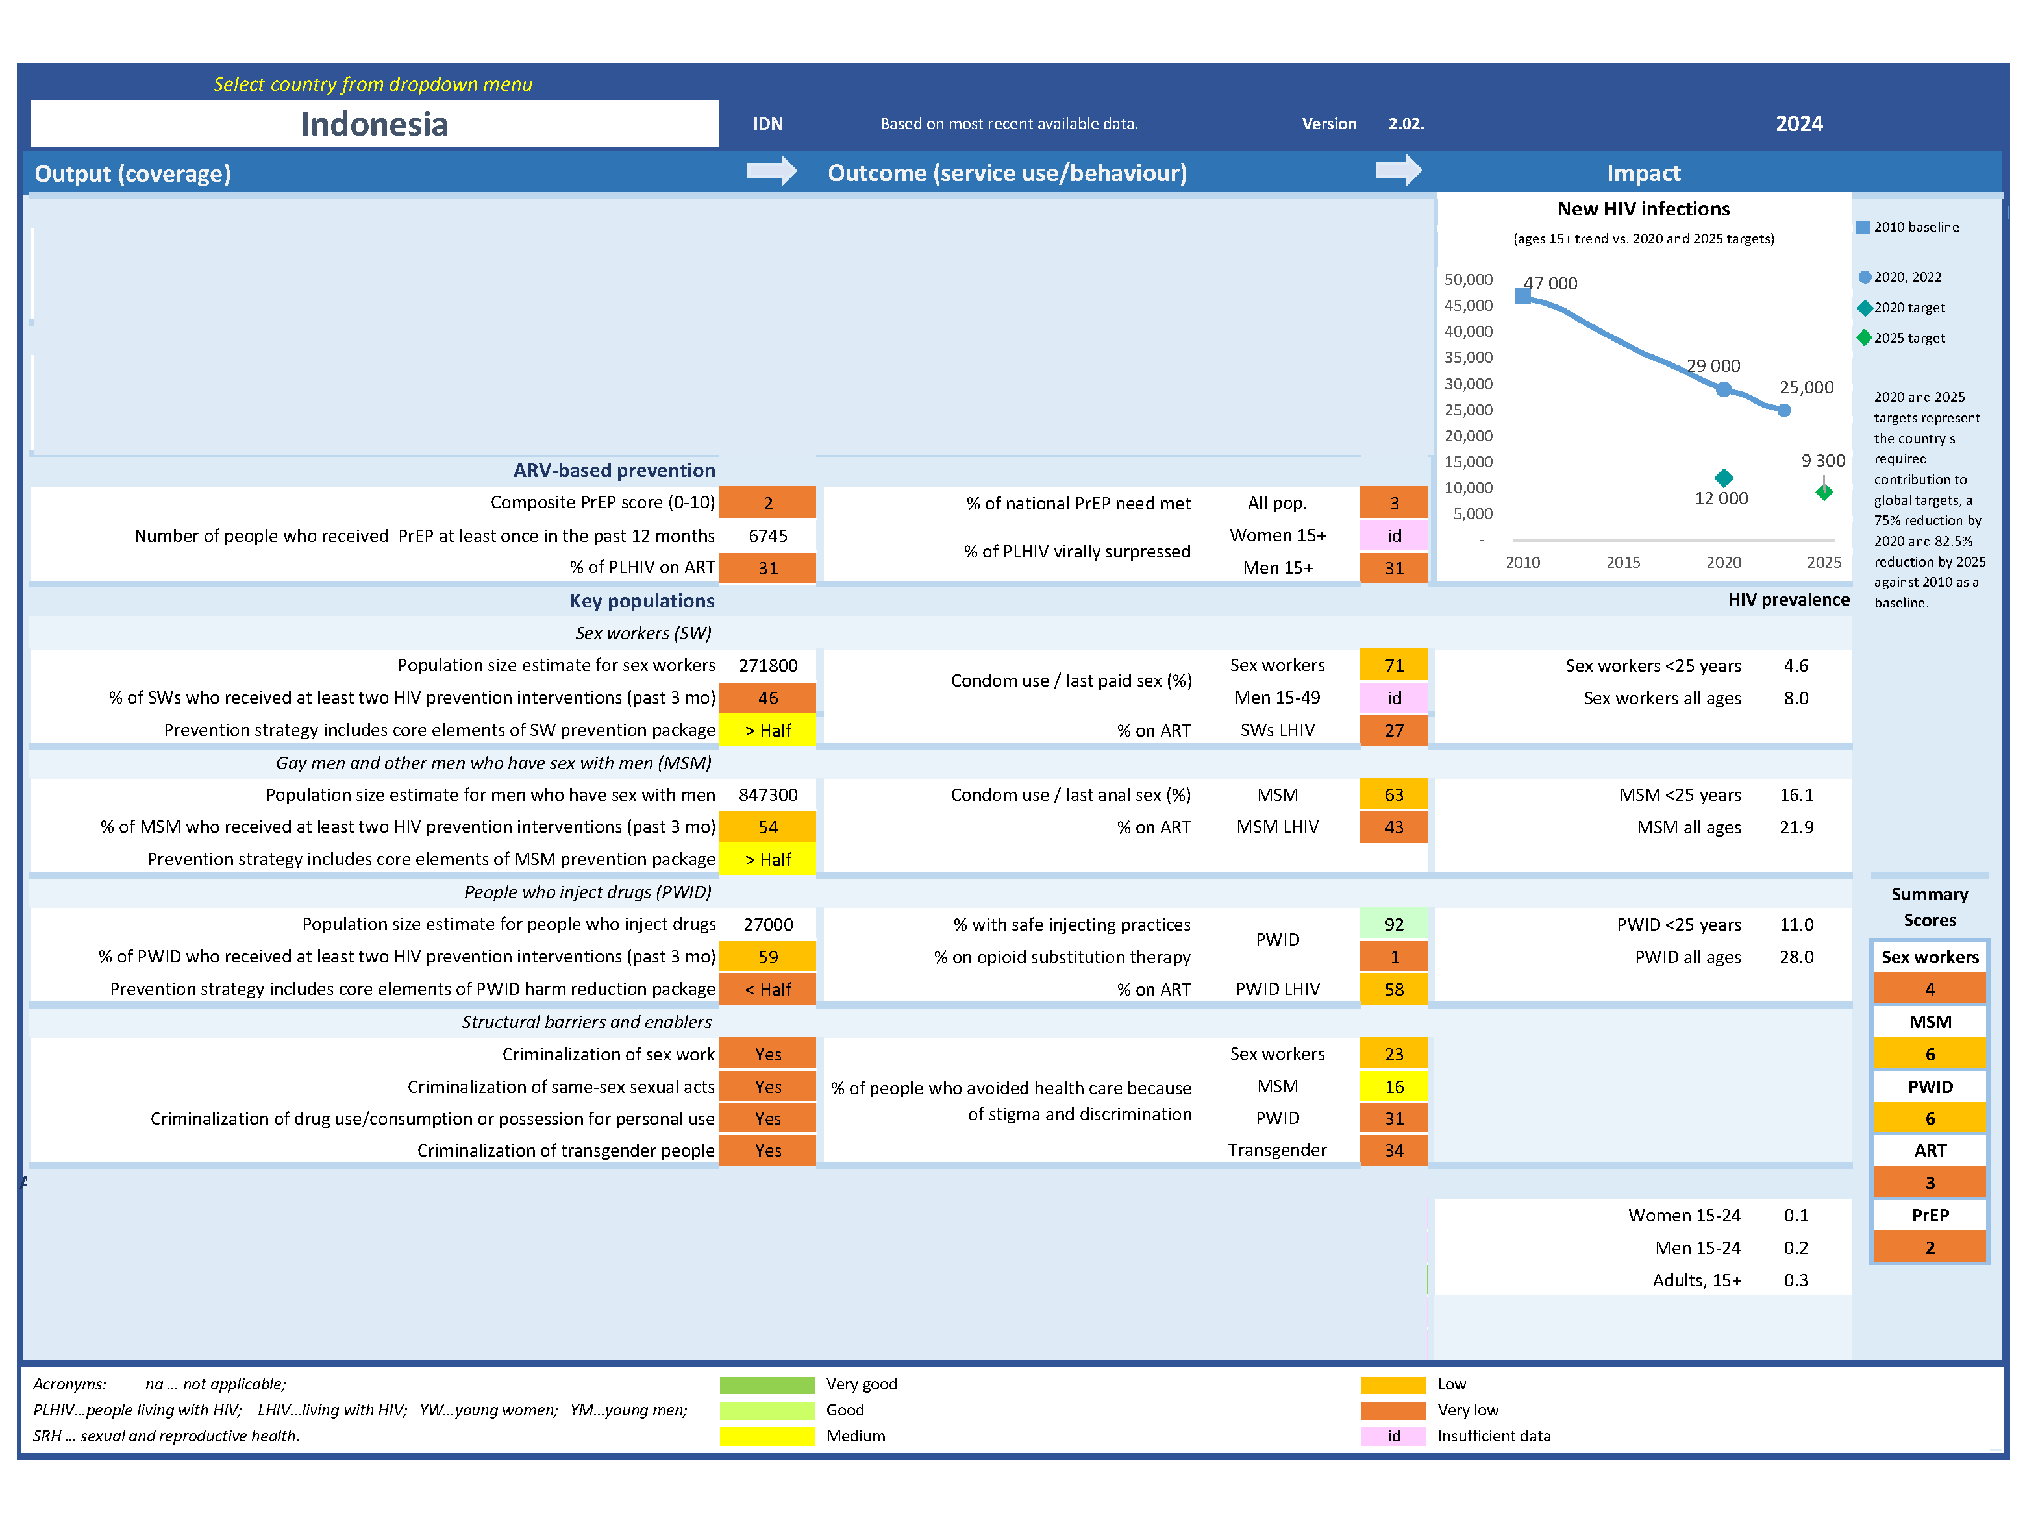Select the All pop. PrEP need met value 3
2025x1518 pixels.
(x=1393, y=503)
